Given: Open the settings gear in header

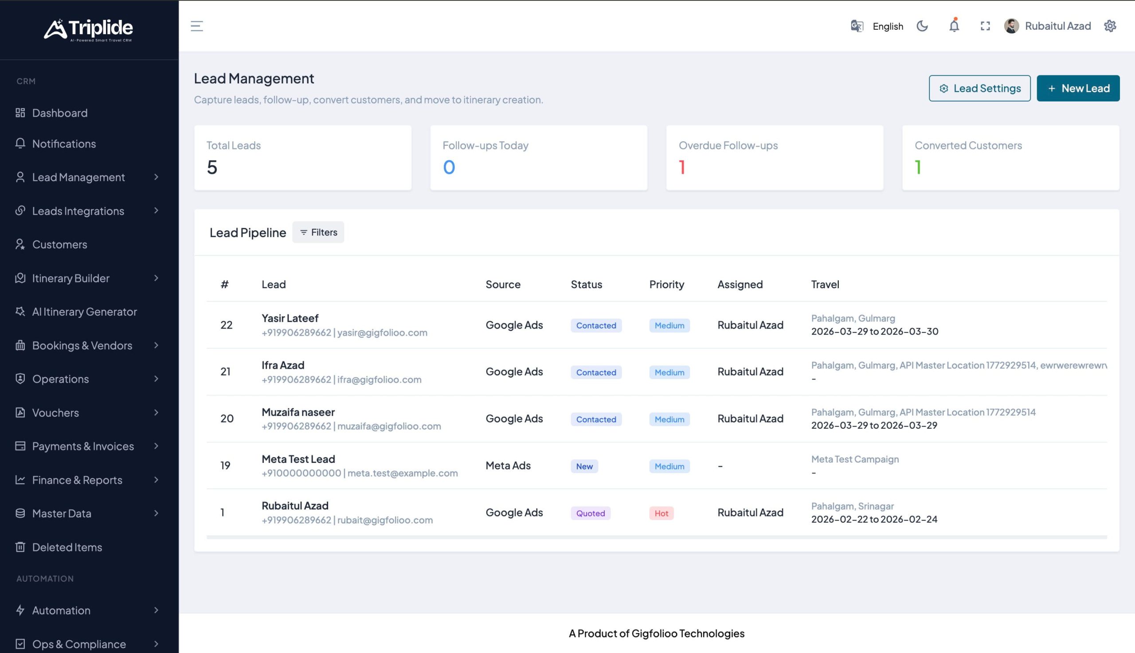Looking at the screenshot, I should (1109, 26).
